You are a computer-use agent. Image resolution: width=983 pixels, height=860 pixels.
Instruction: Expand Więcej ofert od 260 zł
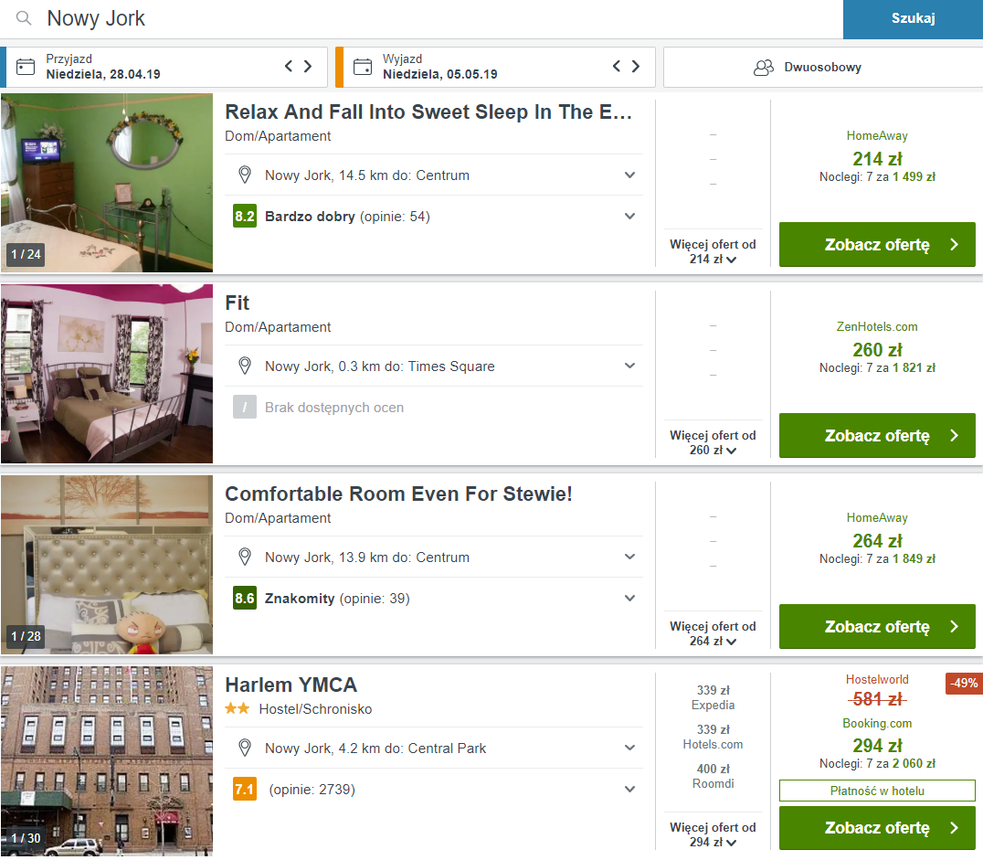(x=713, y=442)
